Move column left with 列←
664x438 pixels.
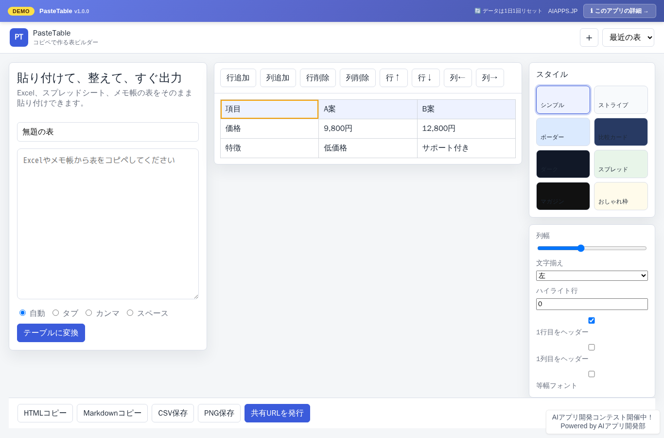tap(458, 78)
